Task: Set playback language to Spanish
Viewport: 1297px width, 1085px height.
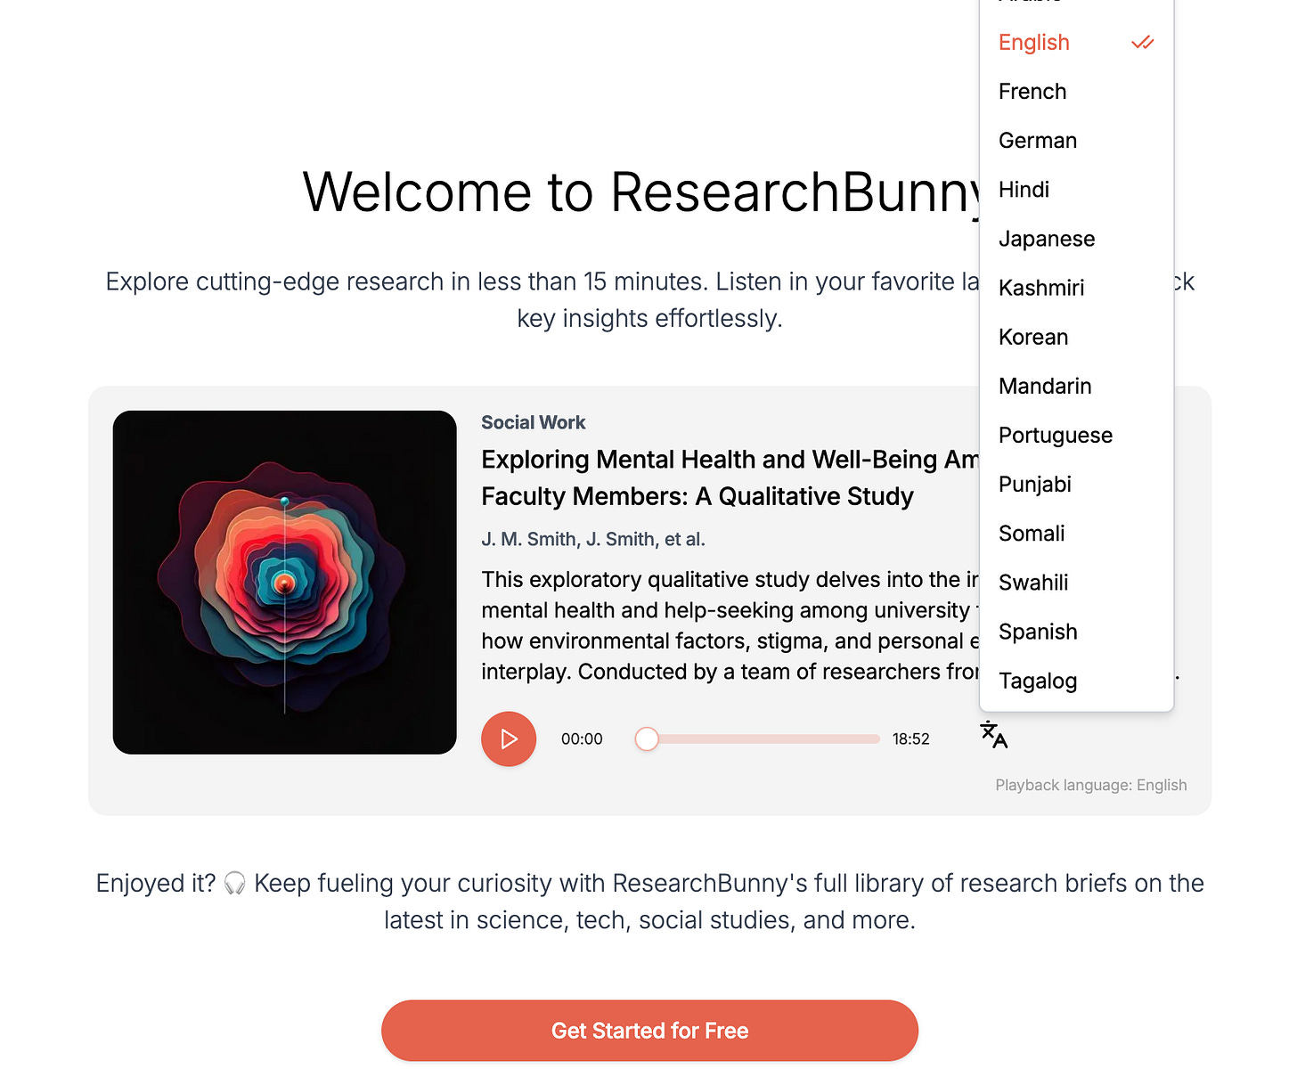Action: (x=1076, y=632)
